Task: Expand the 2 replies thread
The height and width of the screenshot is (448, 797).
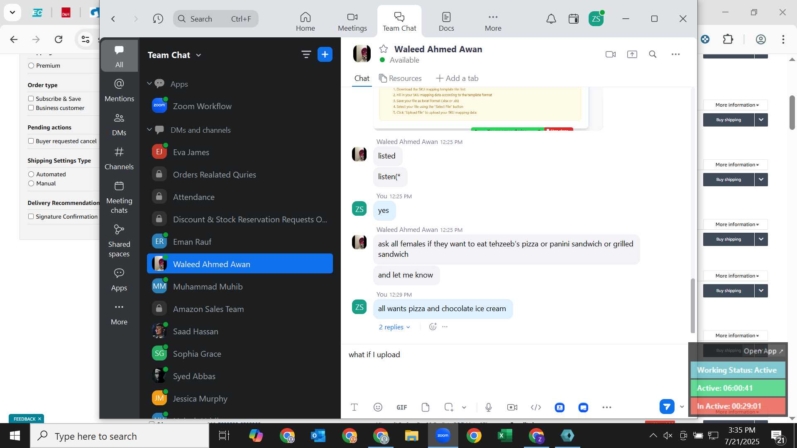Action: click(x=394, y=327)
